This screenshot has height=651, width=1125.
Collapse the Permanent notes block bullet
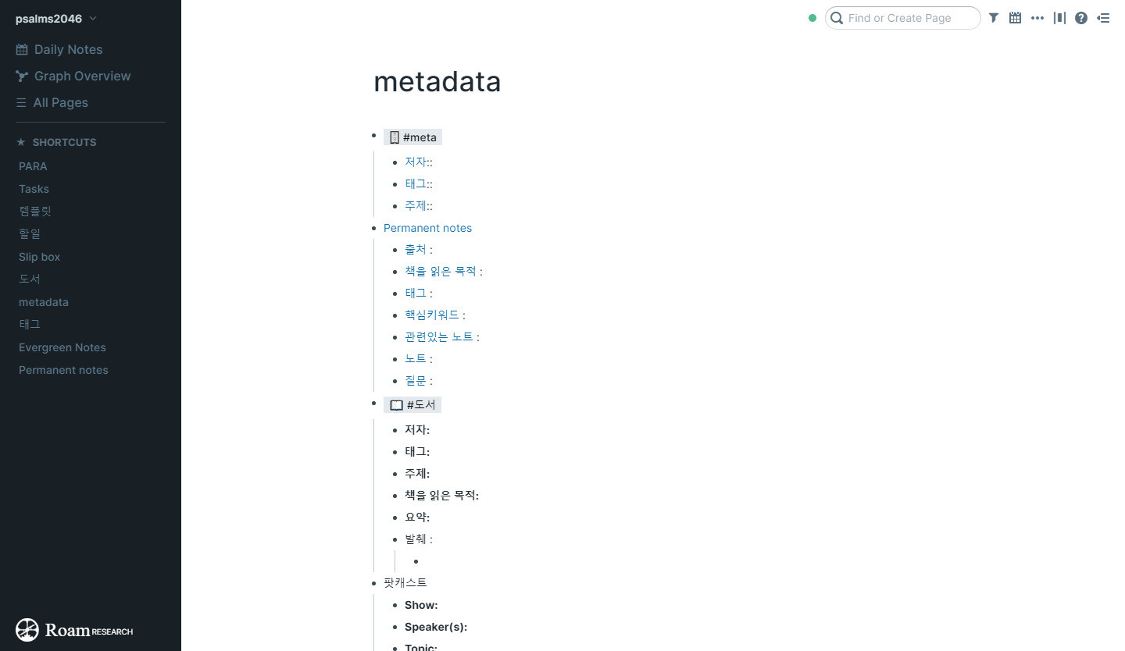coord(374,228)
